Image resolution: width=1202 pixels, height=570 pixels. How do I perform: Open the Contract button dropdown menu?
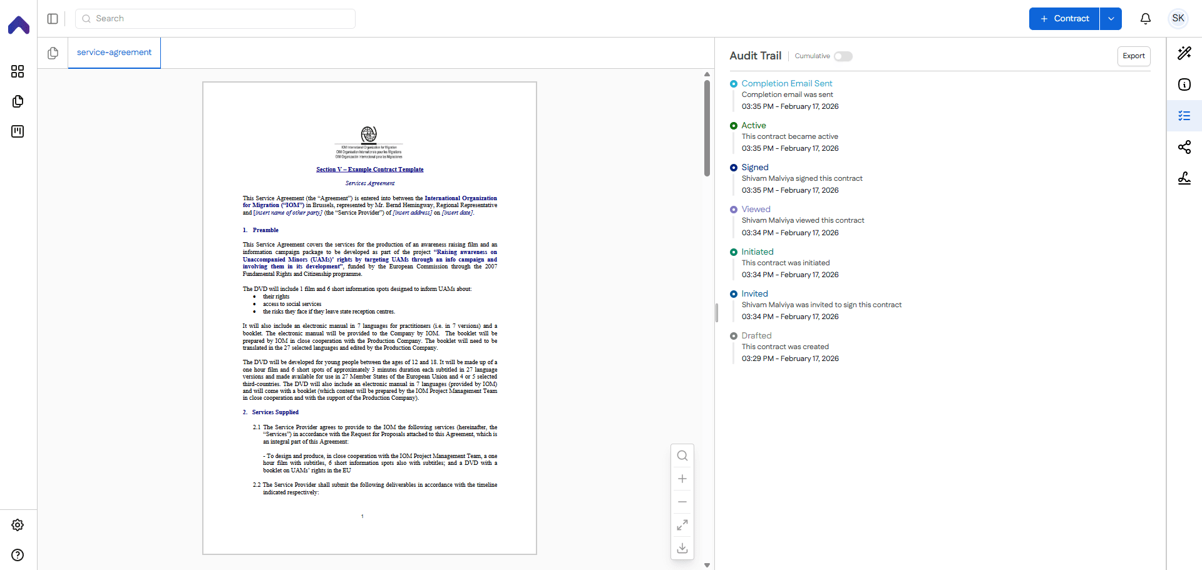tap(1112, 19)
